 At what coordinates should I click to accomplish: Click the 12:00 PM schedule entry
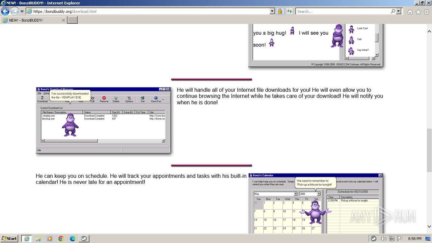353,200
